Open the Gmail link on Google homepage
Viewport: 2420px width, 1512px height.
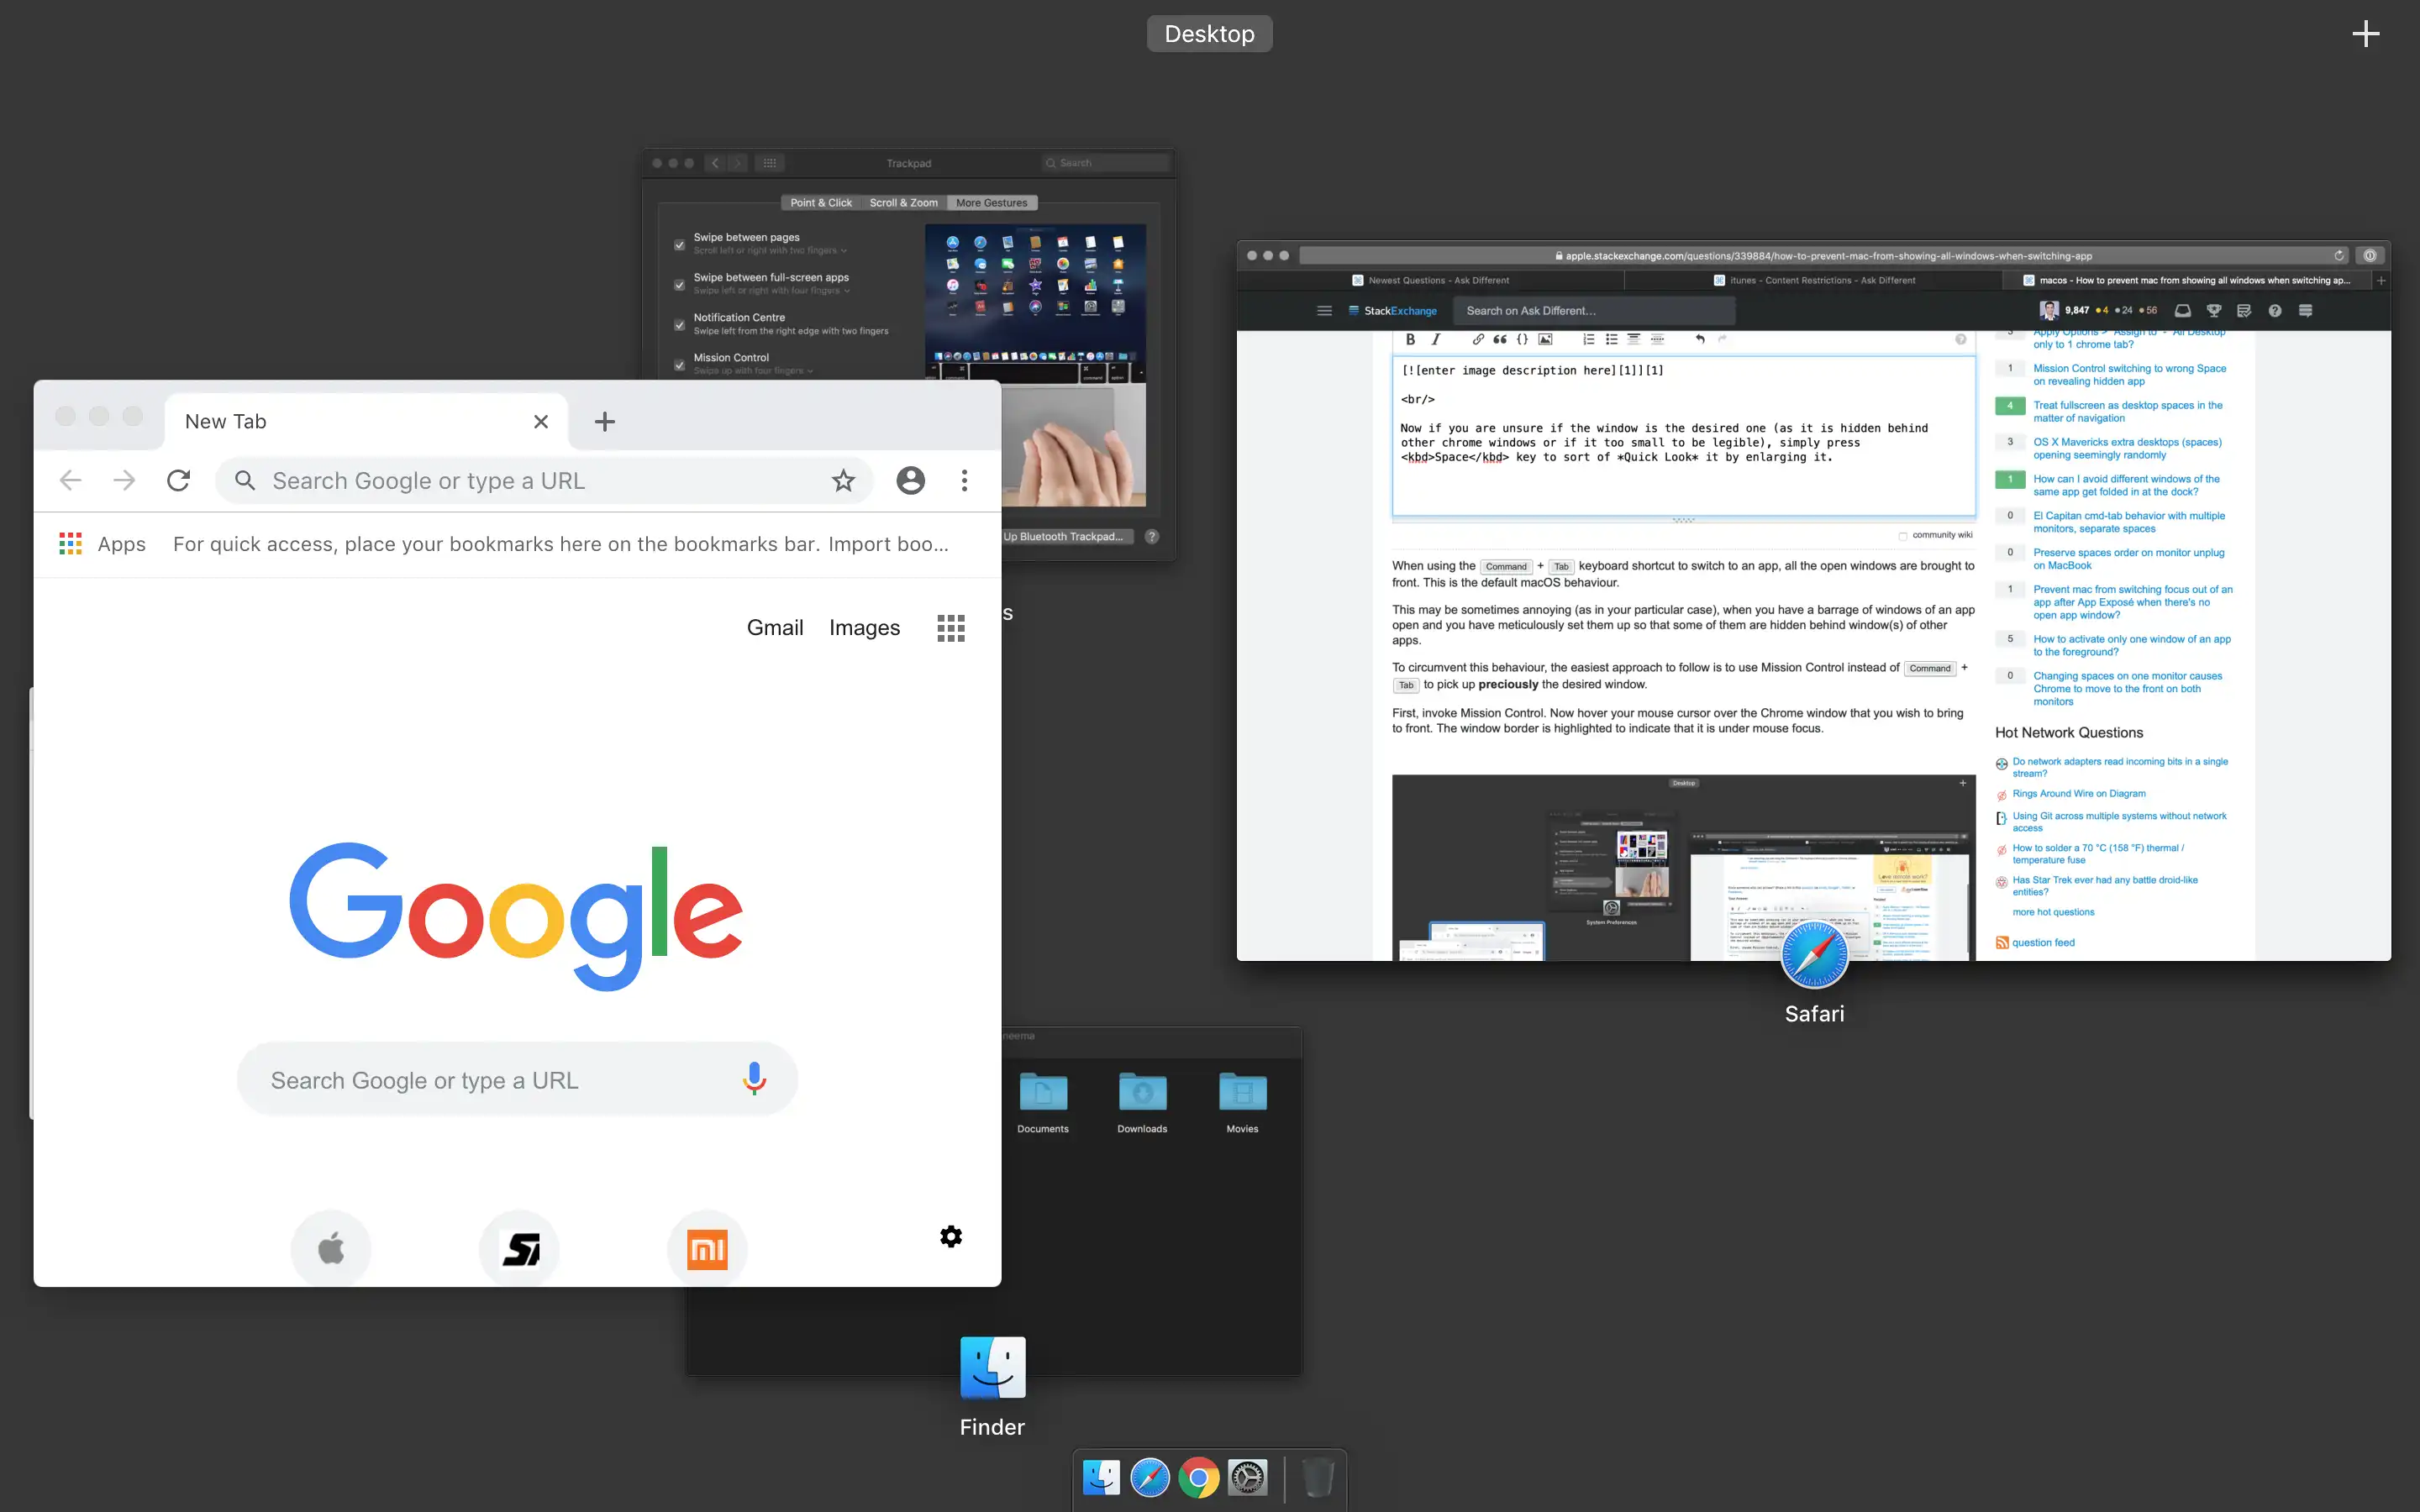click(775, 627)
